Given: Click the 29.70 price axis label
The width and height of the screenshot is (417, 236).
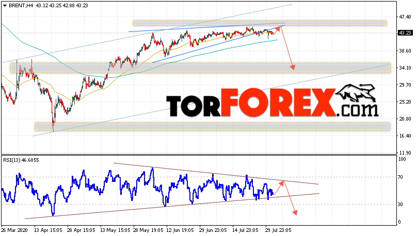Looking at the screenshot, I should click(x=405, y=85).
